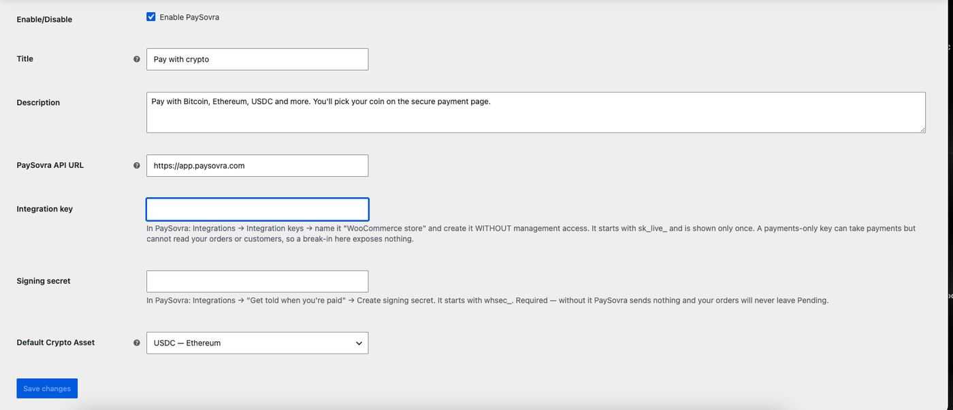Click the Integration key help description text

(x=531, y=234)
